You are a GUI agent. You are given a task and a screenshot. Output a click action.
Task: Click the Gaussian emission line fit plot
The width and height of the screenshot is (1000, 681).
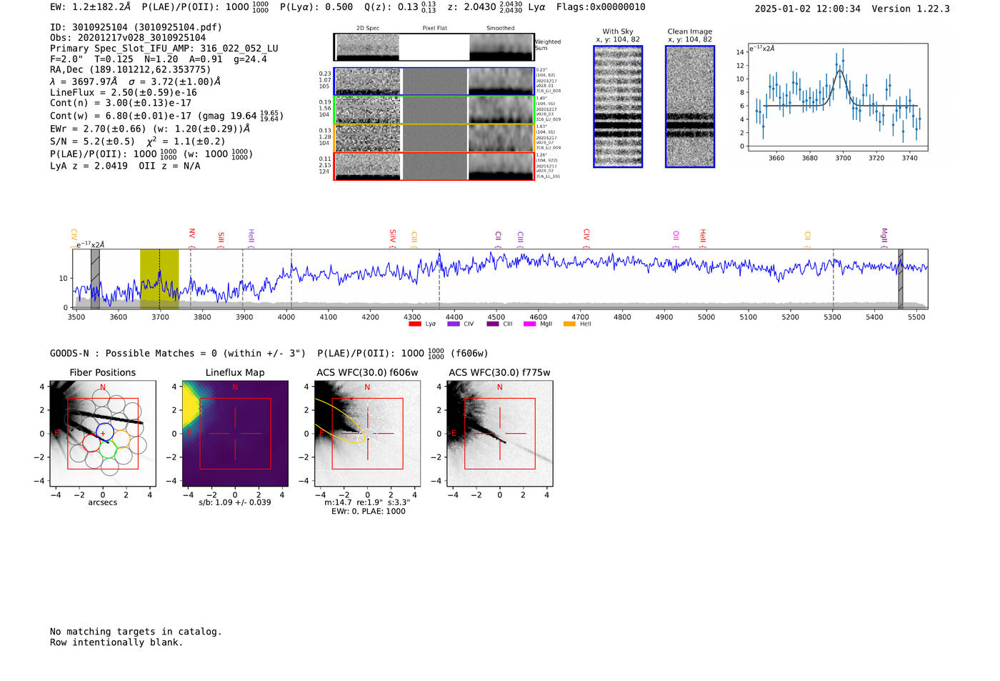837,97
